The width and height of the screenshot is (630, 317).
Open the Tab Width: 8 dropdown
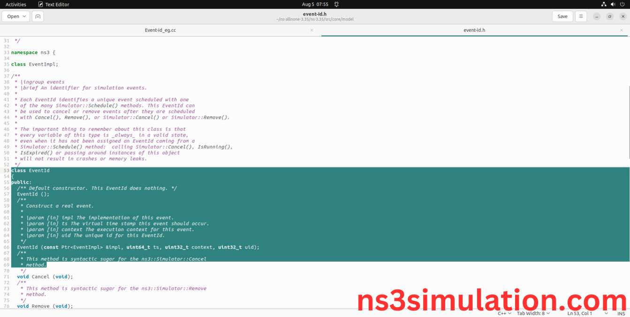[x=533, y=313]
